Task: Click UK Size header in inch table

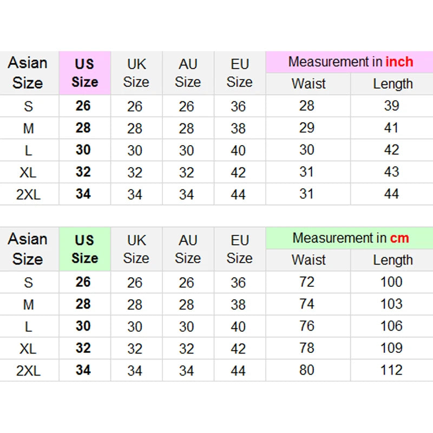Action: pos(136,73)
